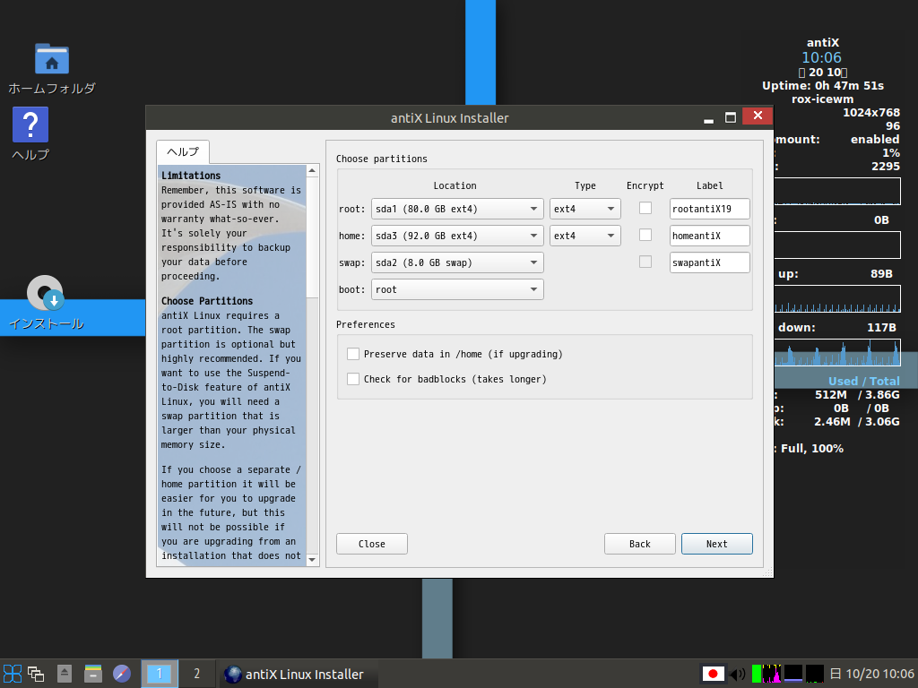The image size is (918, 688).
Task: Click the volume speaker tray icon
Action: pos(738,674)
